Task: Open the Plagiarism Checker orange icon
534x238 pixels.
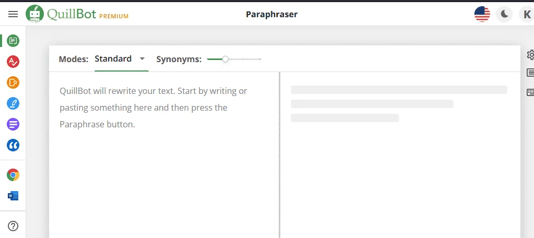Action: 13,82
